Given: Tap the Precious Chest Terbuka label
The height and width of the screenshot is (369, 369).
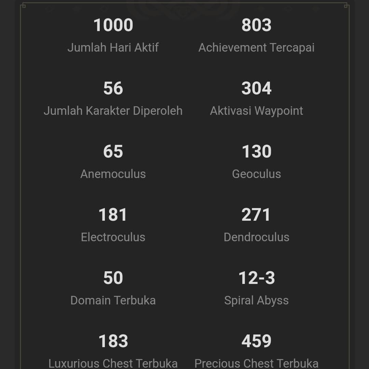Looking at the screenshot, I should tap(256, 363).
